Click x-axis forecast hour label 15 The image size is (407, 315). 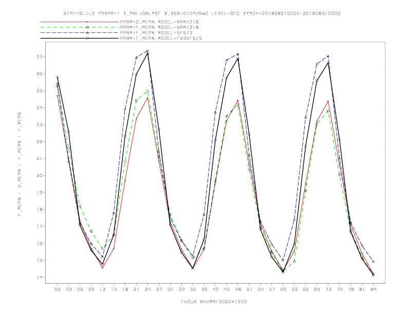pos(114,289)
